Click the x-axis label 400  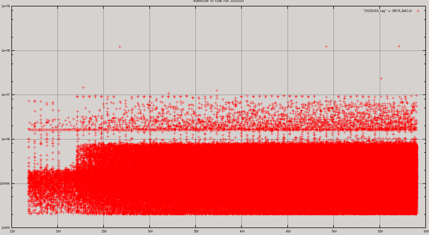[242, 231]
